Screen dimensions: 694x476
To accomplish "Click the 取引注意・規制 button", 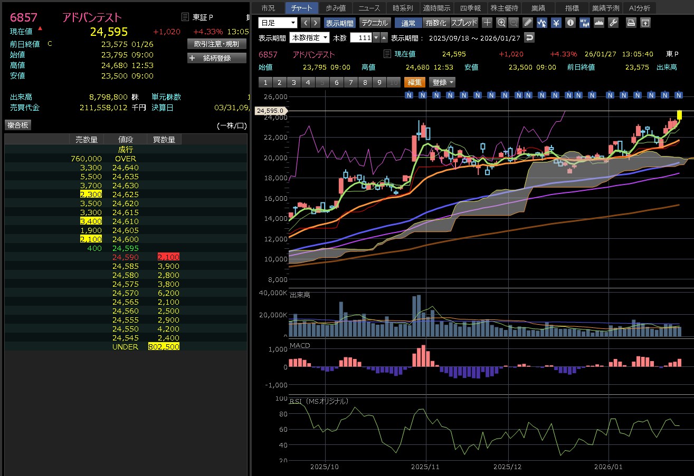I will pos(217,44).
